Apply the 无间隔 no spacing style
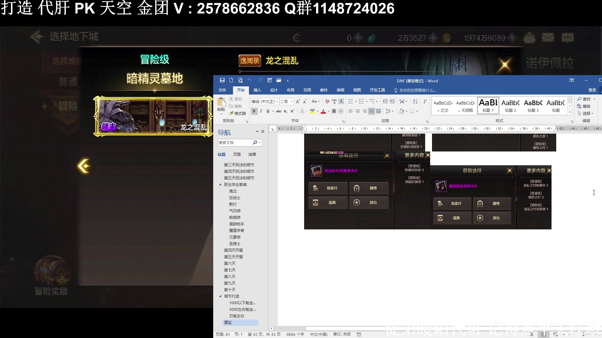The image size is (602, 338). click(465, 105)
